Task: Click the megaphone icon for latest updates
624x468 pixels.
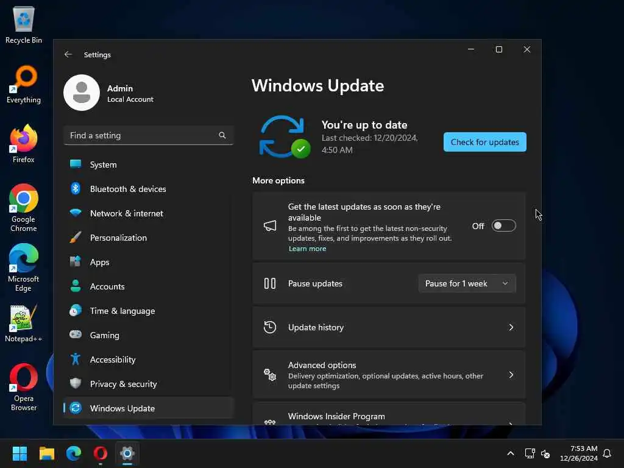Action: (270, 226)
